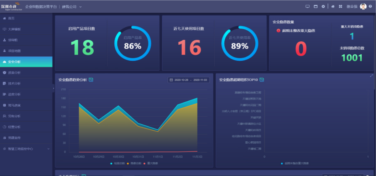Viewport: 376px width, 176px height.
Task: Click export icon beside 安全隐患超期组织TOP10 title
Action: pyautogui.click(x=262, y=80)
